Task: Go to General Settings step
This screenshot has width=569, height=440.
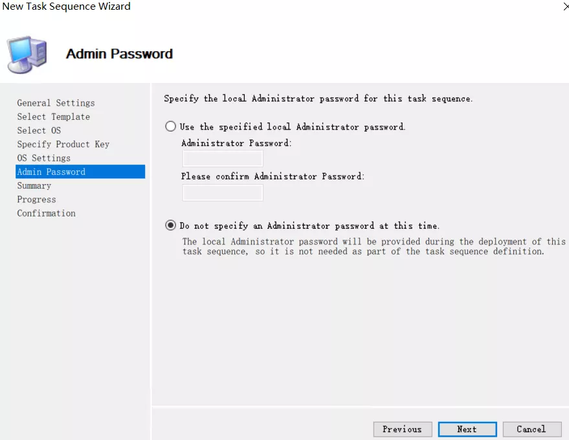Action: (x=56, y=103)
